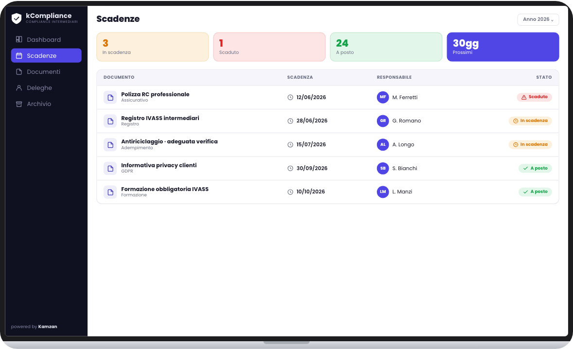The image size is (573, 349).
Task: Click the date 28/06/2026
Action: pos(312,121)
